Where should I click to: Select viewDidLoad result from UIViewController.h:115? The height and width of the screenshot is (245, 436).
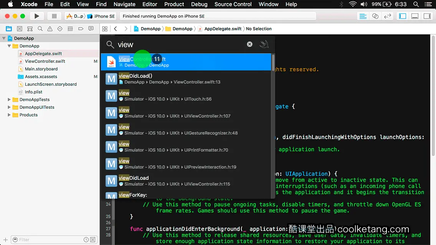(186, 181)
